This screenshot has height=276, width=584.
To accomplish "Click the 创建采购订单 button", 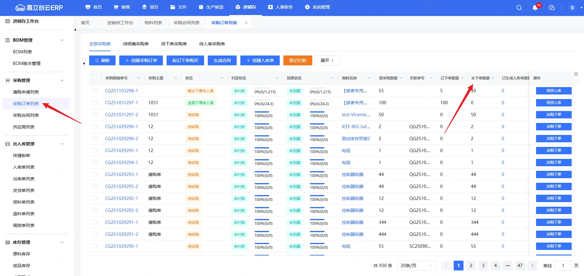I will 141,60.
